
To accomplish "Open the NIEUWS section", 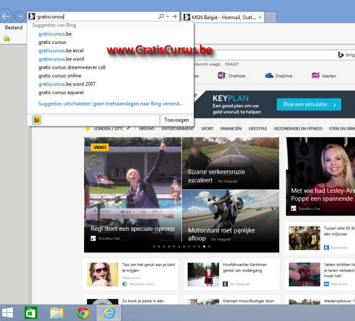I will [x=147, y=129].
